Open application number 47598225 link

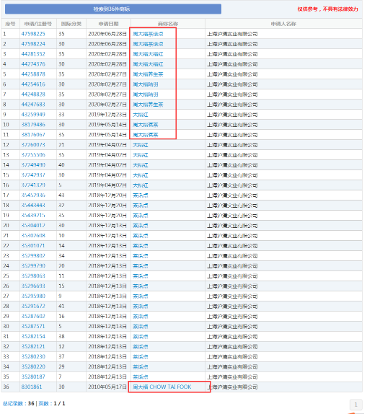(x=33, y=34)
